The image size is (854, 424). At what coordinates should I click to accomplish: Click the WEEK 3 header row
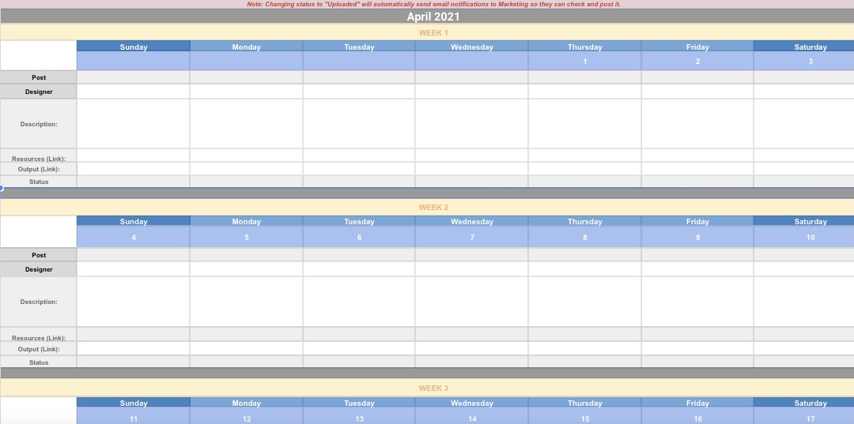427,388
